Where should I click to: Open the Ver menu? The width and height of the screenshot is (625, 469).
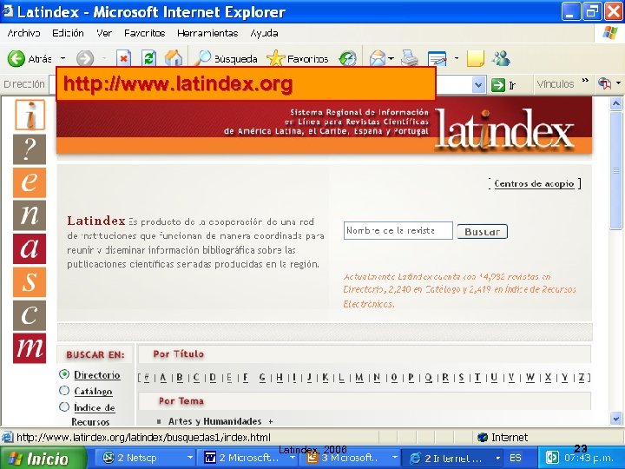(x=104, y=33)
